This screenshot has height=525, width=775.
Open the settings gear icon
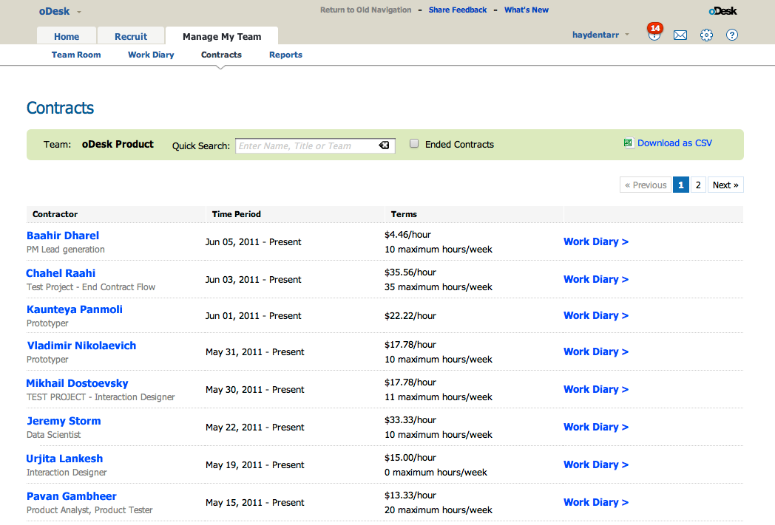pos(706,35)
